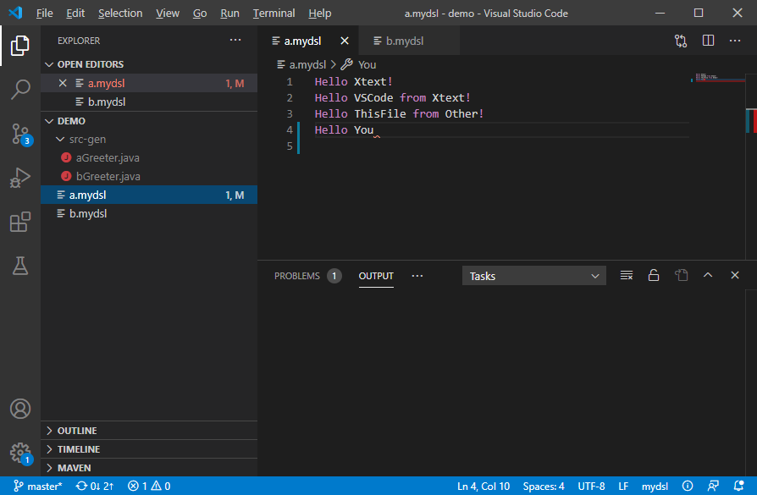
Task: Click Ln 4, Col 10 cursor position
Action: coord(483,487)
